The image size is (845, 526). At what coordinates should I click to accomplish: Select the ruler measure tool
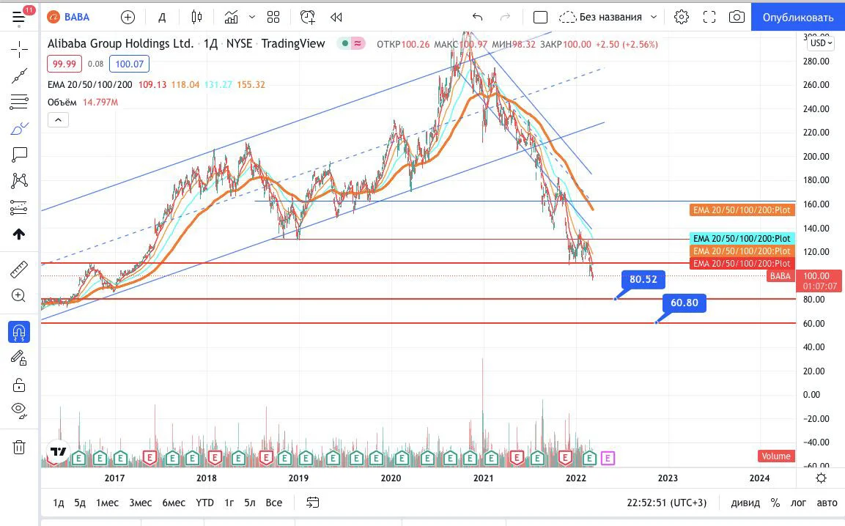coord(19,269)
